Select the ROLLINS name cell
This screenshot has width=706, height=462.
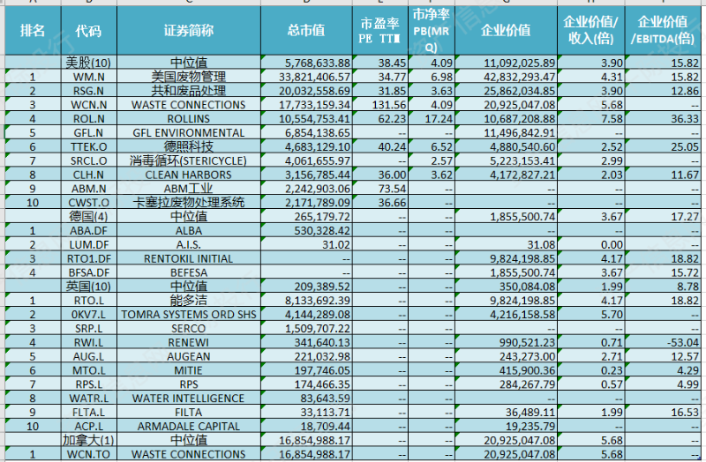click(189, 118)
